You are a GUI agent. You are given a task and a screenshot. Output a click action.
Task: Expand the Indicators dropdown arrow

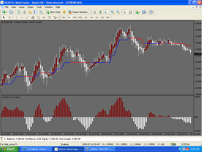tap(140, 12)
